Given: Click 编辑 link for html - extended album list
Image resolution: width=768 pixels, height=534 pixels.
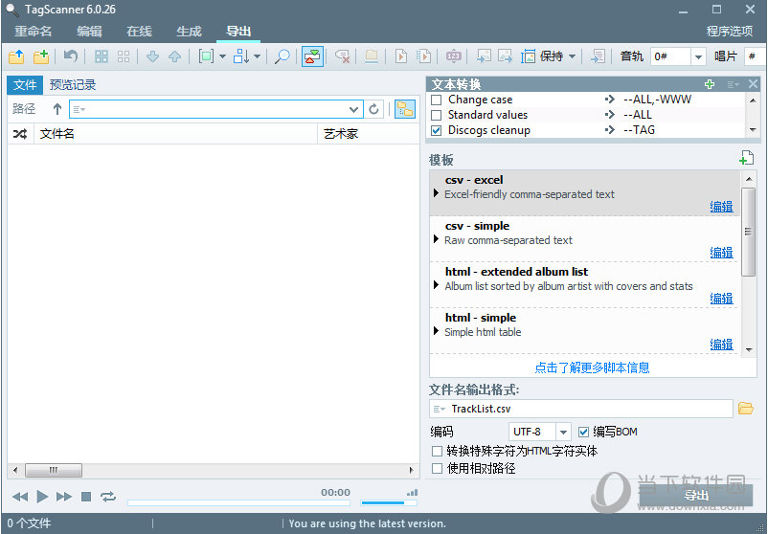Looking at the screenshot, I should pos(721,299).
